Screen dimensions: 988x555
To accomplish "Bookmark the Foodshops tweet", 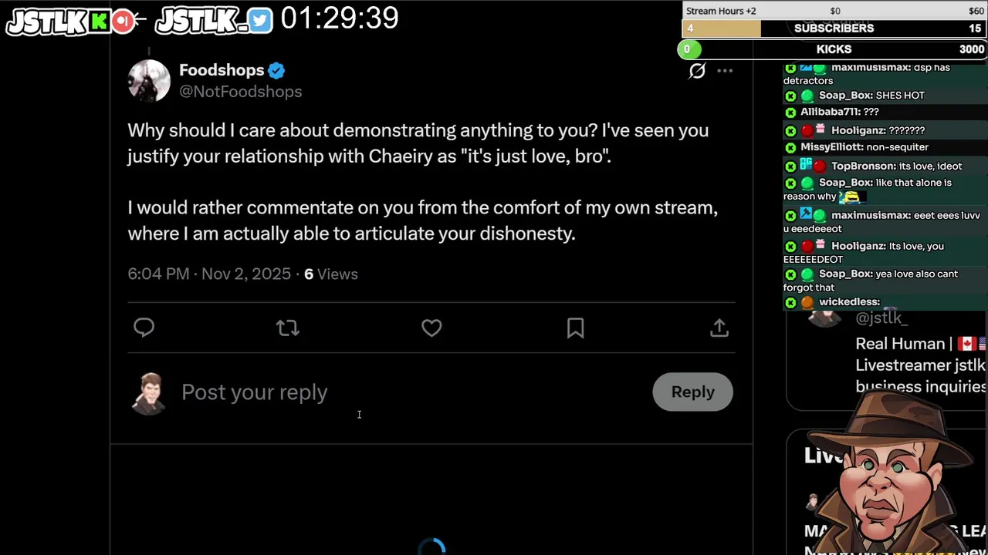I will pyautogui.click(x=575, y=328).
